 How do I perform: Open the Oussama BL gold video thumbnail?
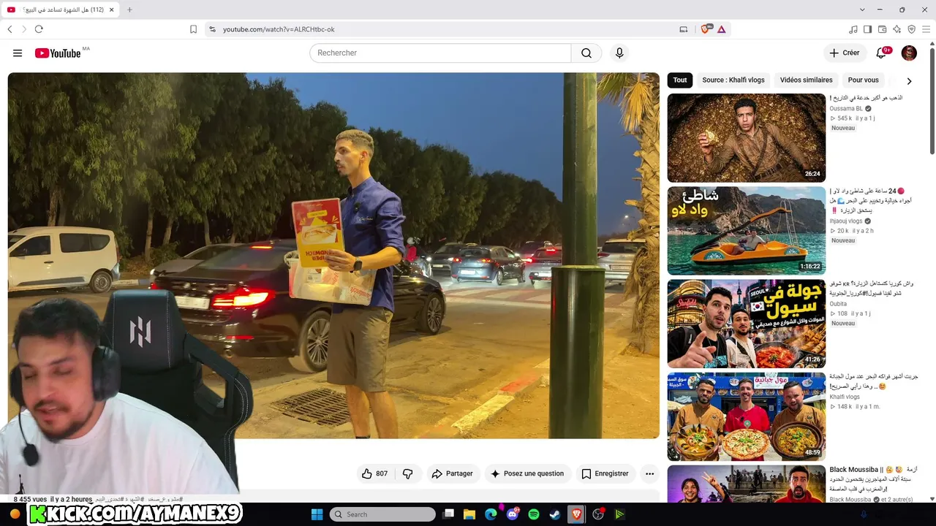point(746,137)
